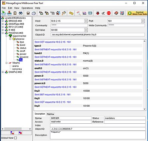Image resolution: width=148 pixels, height=141 pixels.
Task: Open the Help menu
Action: click(38, 8)
